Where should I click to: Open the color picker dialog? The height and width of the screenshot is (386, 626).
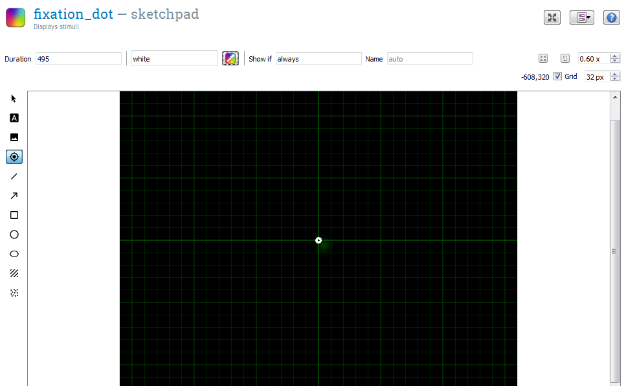click(x=230, y=58)
